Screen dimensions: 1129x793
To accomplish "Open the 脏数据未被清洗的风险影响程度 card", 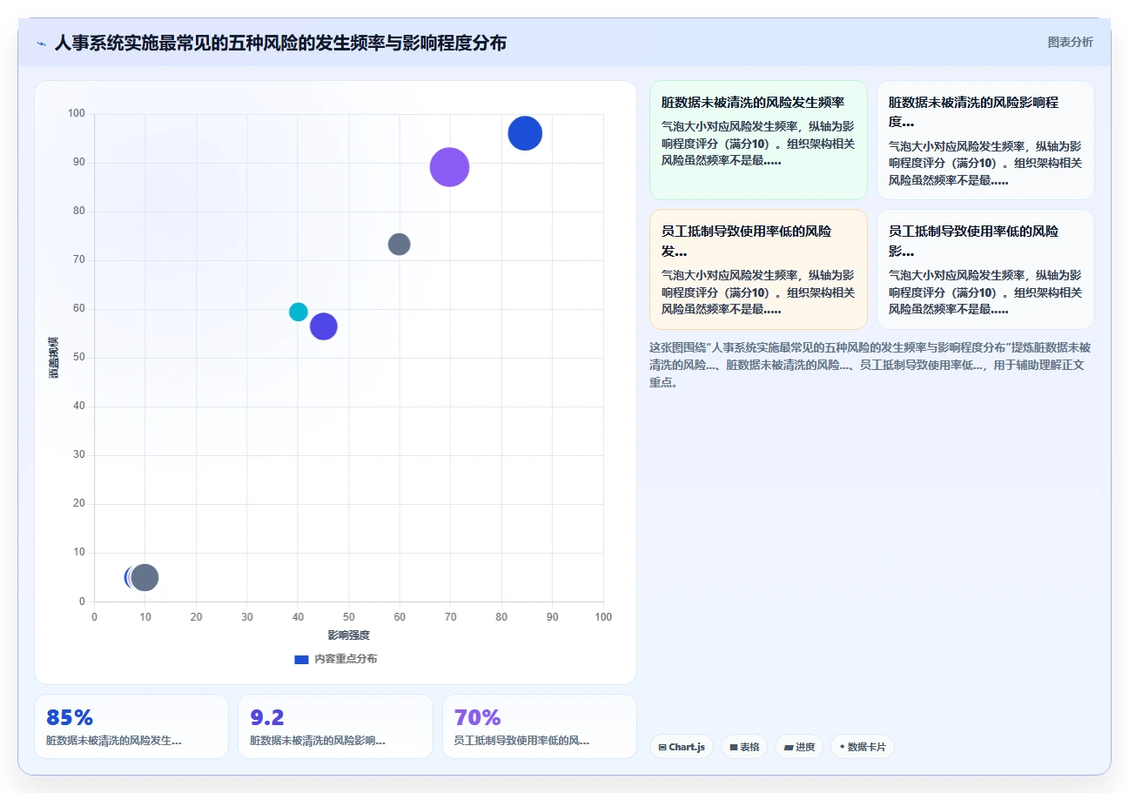I will tap(985, 140).
